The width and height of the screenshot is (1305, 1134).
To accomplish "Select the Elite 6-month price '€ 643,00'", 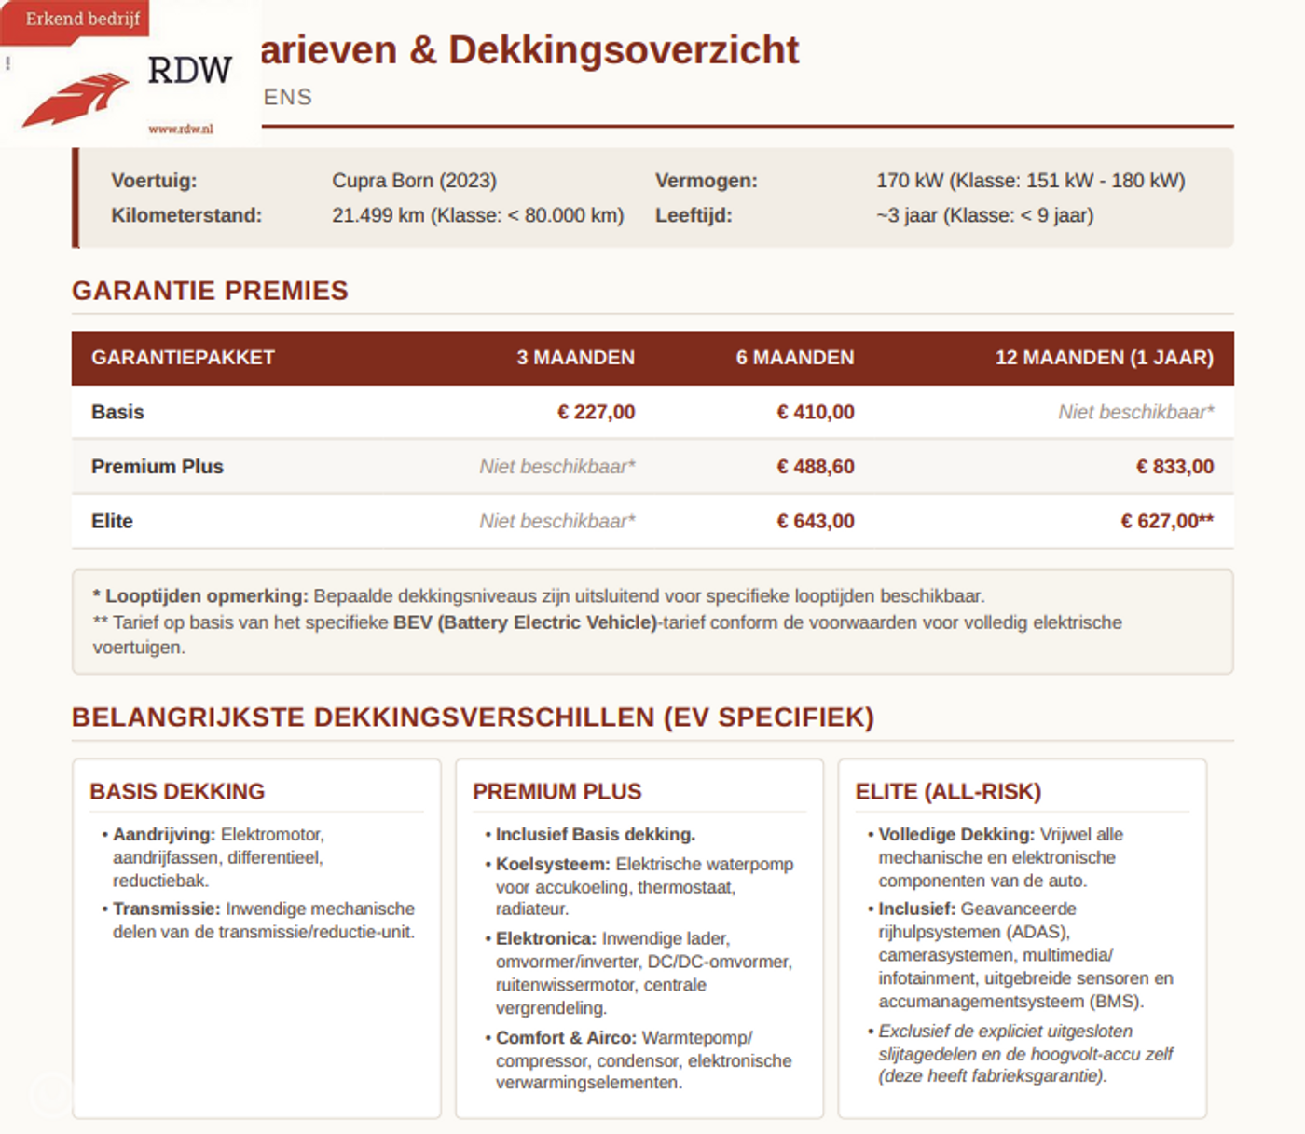I will [816, 521].
